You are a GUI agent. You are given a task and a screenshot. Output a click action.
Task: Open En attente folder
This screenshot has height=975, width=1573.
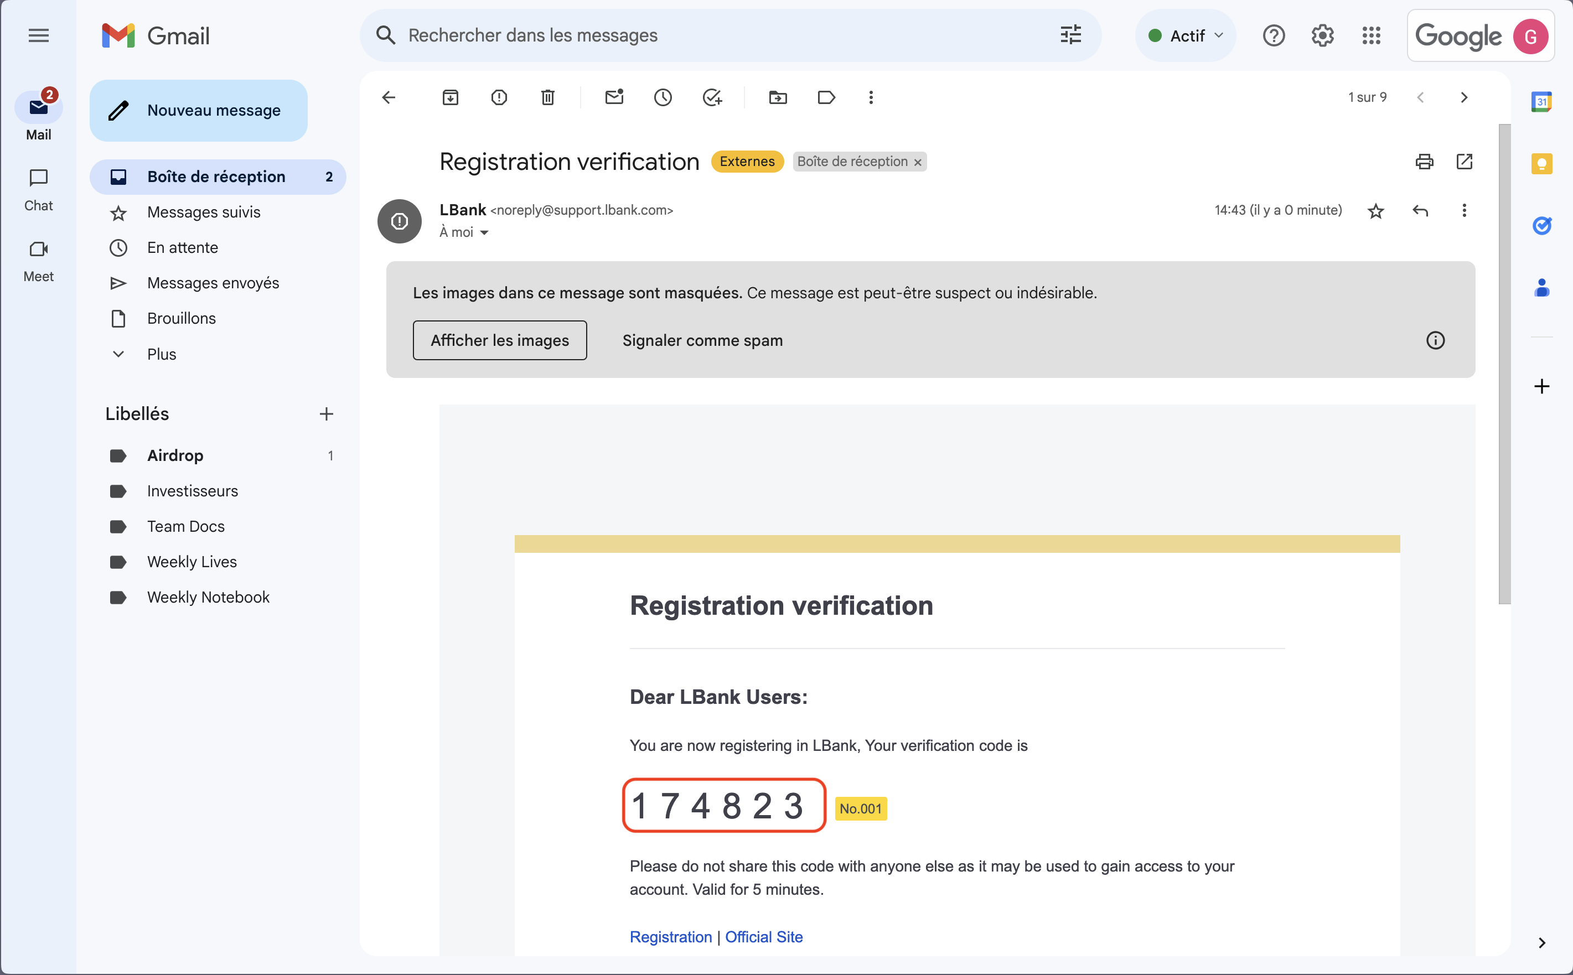click(218, 247)
